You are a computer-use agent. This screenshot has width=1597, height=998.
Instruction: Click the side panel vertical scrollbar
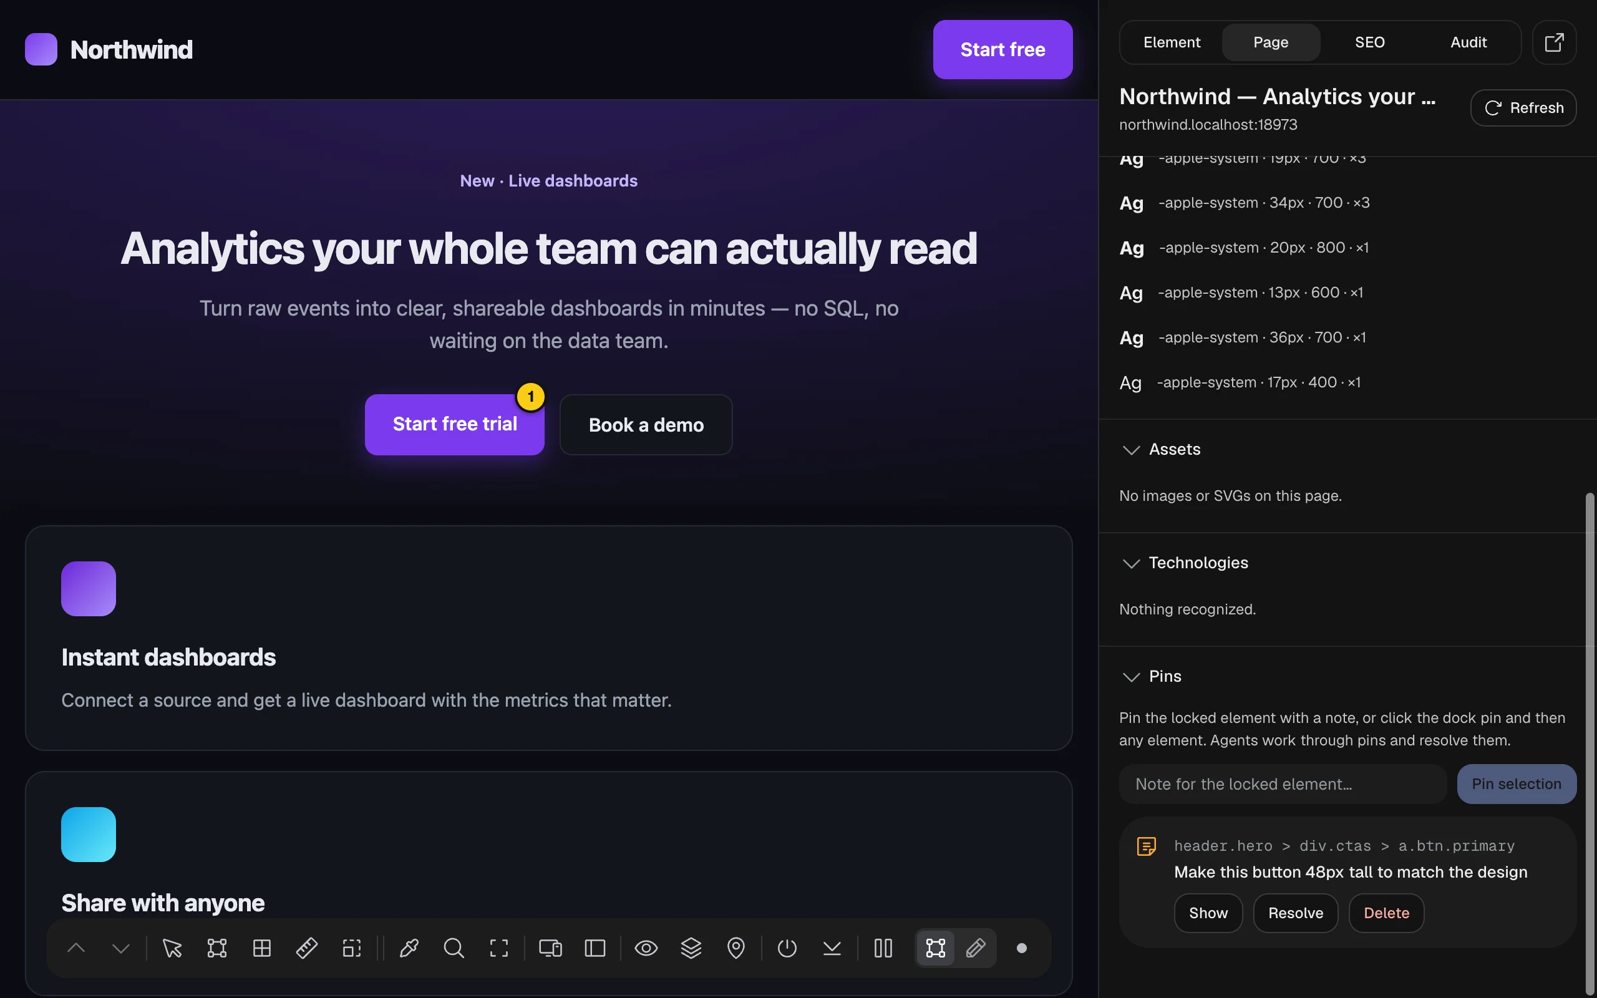point(1590,744)
